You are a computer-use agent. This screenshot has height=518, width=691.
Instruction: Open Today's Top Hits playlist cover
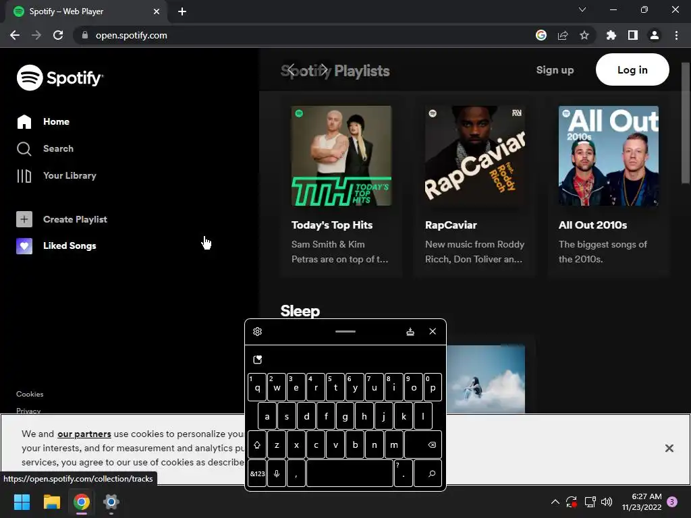pyautogui.click(x=341, y=156)
